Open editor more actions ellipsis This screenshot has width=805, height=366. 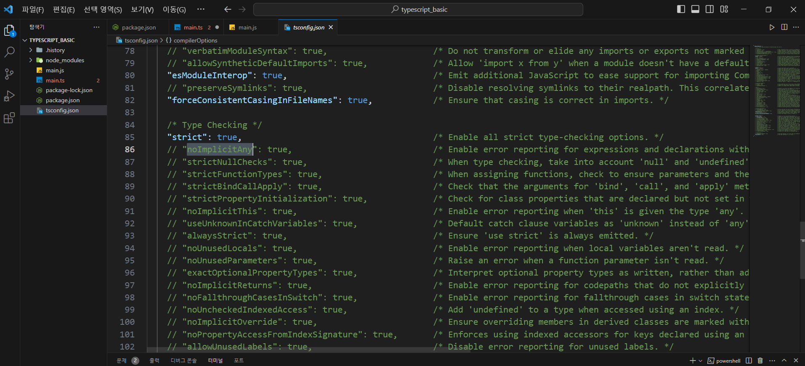coord(796,27)
